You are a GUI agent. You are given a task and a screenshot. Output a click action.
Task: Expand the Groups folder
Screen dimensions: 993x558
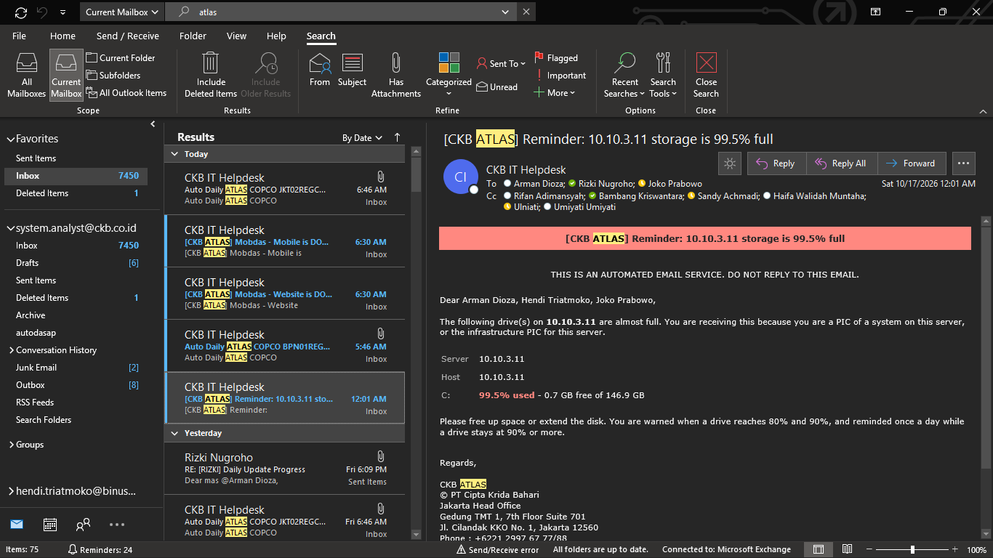coord(12,445)
